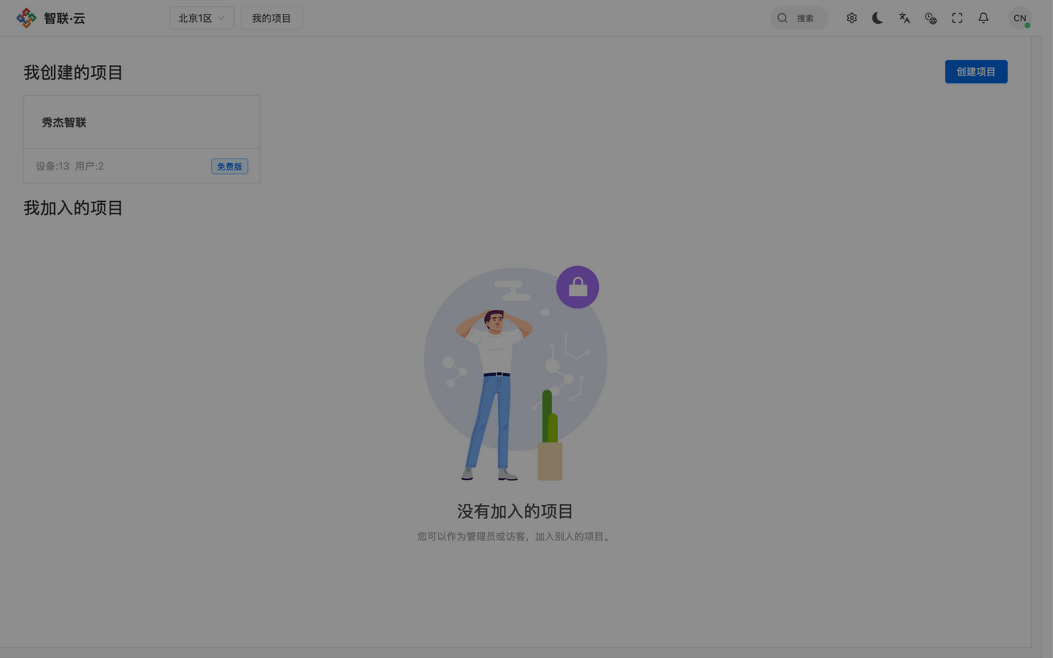Click the 没有加入的项目 text
Screen dimensions: 1053x658
coord(516,511)
